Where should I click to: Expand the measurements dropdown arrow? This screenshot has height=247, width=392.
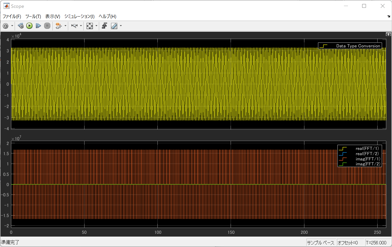pyautogui.click(x=121, y=26)
